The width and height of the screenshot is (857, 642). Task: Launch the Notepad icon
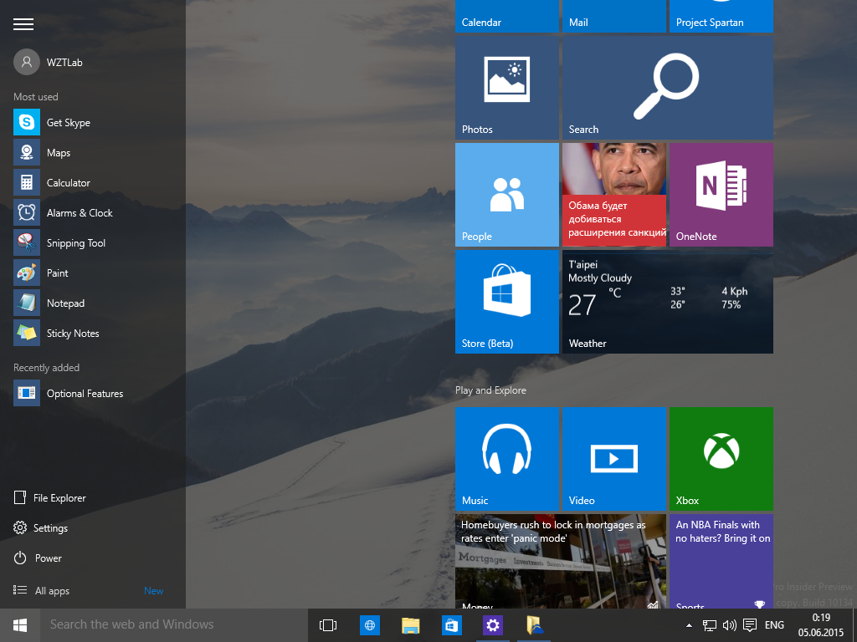[x=27, y=303]
